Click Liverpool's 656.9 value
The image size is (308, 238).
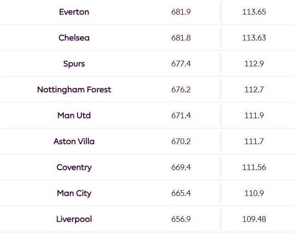coord(181,219)
